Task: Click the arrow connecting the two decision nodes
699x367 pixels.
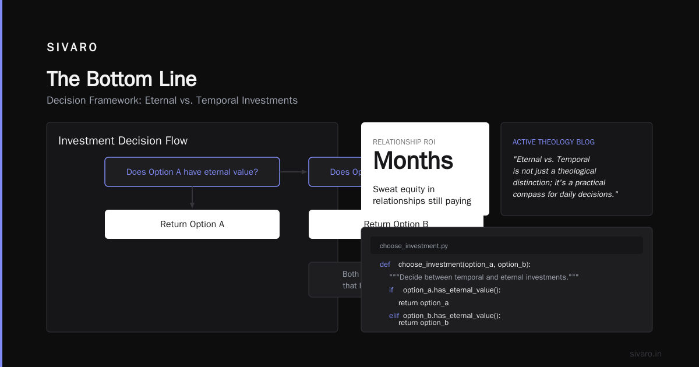Action: pyautogui.click(x=294, y=172)
